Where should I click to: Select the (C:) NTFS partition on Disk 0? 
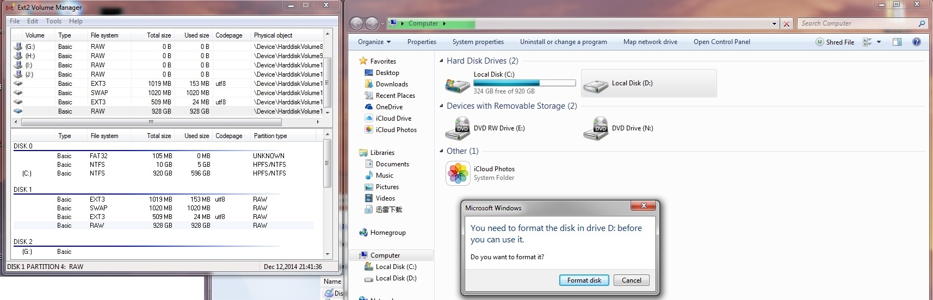tap(163, 173)
